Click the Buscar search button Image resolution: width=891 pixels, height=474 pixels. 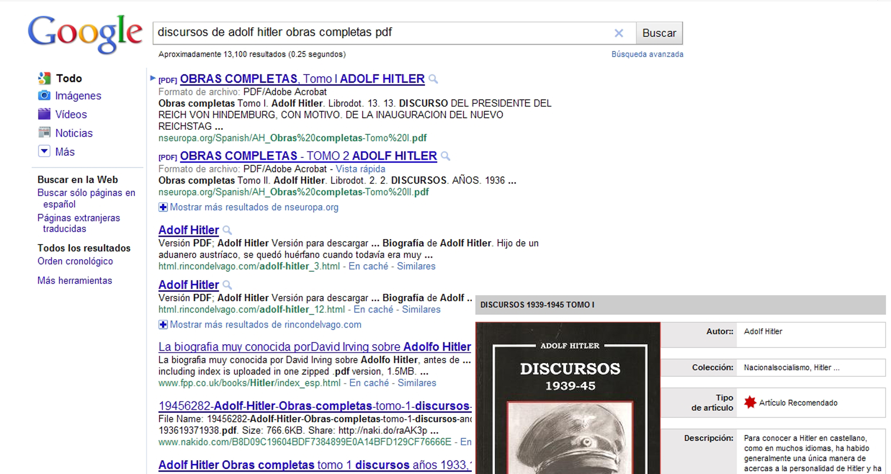click(659, 33)
